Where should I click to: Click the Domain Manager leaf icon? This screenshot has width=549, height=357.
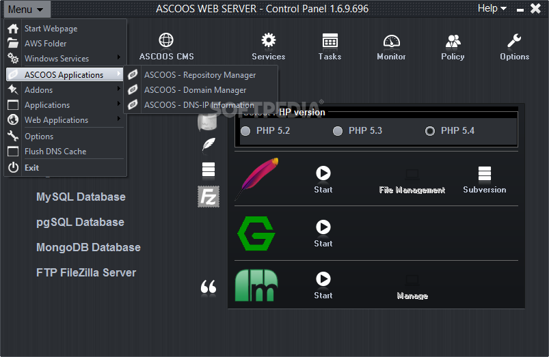coord(133,89)
